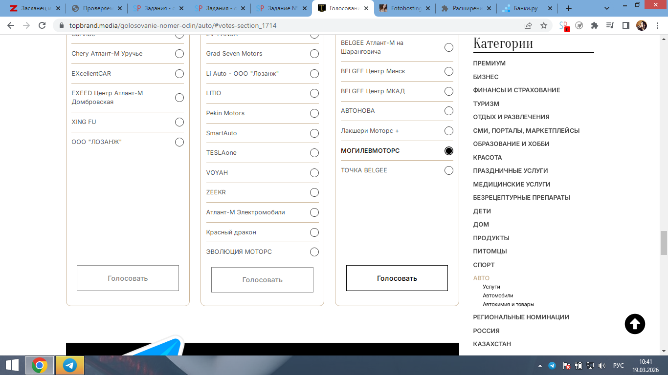The width and height of the screenshot is (668, 375).
Task: Choose the TESLAone radio button
Action: [x=314, y=153]
